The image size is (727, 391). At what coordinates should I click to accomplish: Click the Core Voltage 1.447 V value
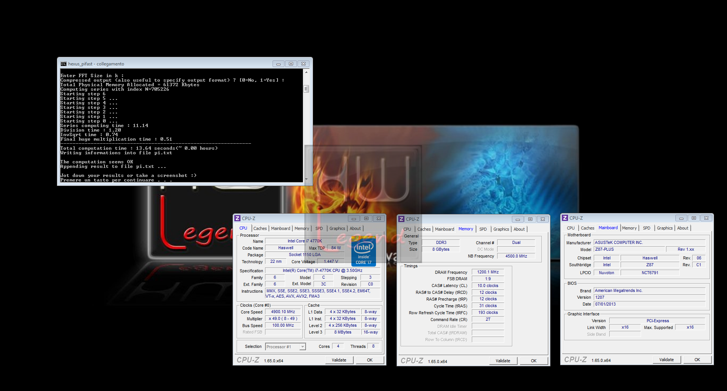331,261
